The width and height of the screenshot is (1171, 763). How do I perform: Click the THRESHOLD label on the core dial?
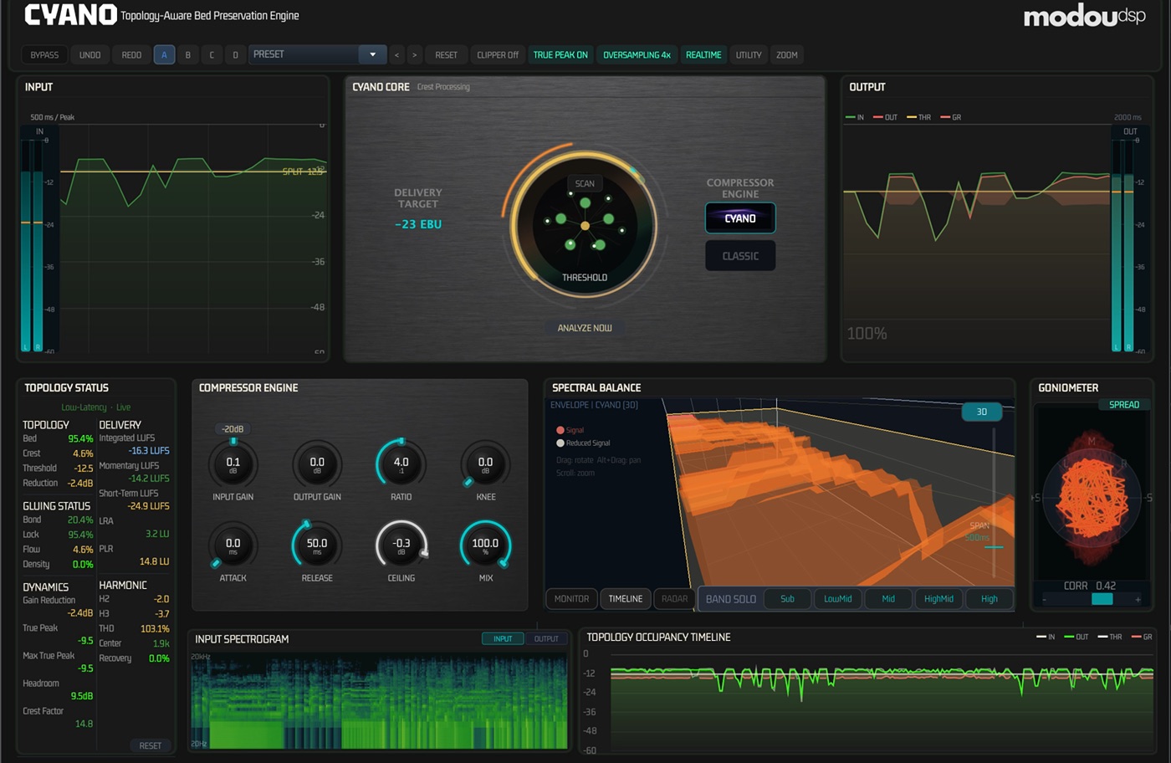pyautogui.click(x=585, y=278)
